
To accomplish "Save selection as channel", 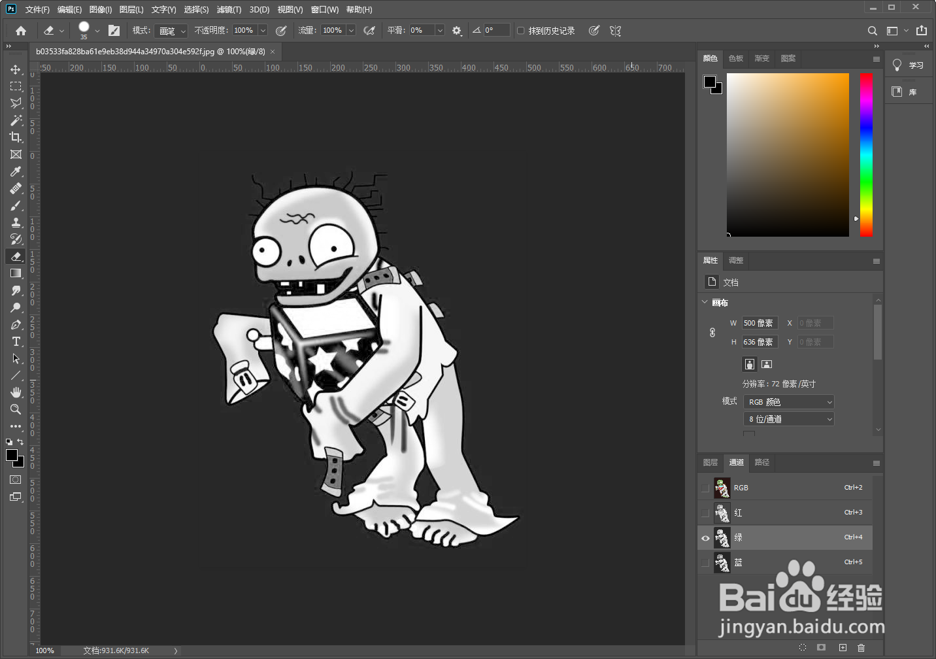I will click(x=822, y=648).
